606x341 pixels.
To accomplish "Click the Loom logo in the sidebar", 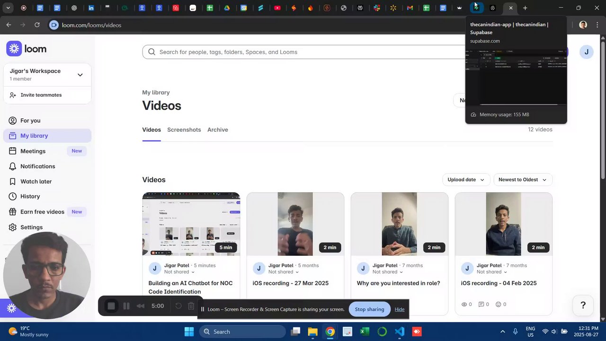I will tap(27, 49).
